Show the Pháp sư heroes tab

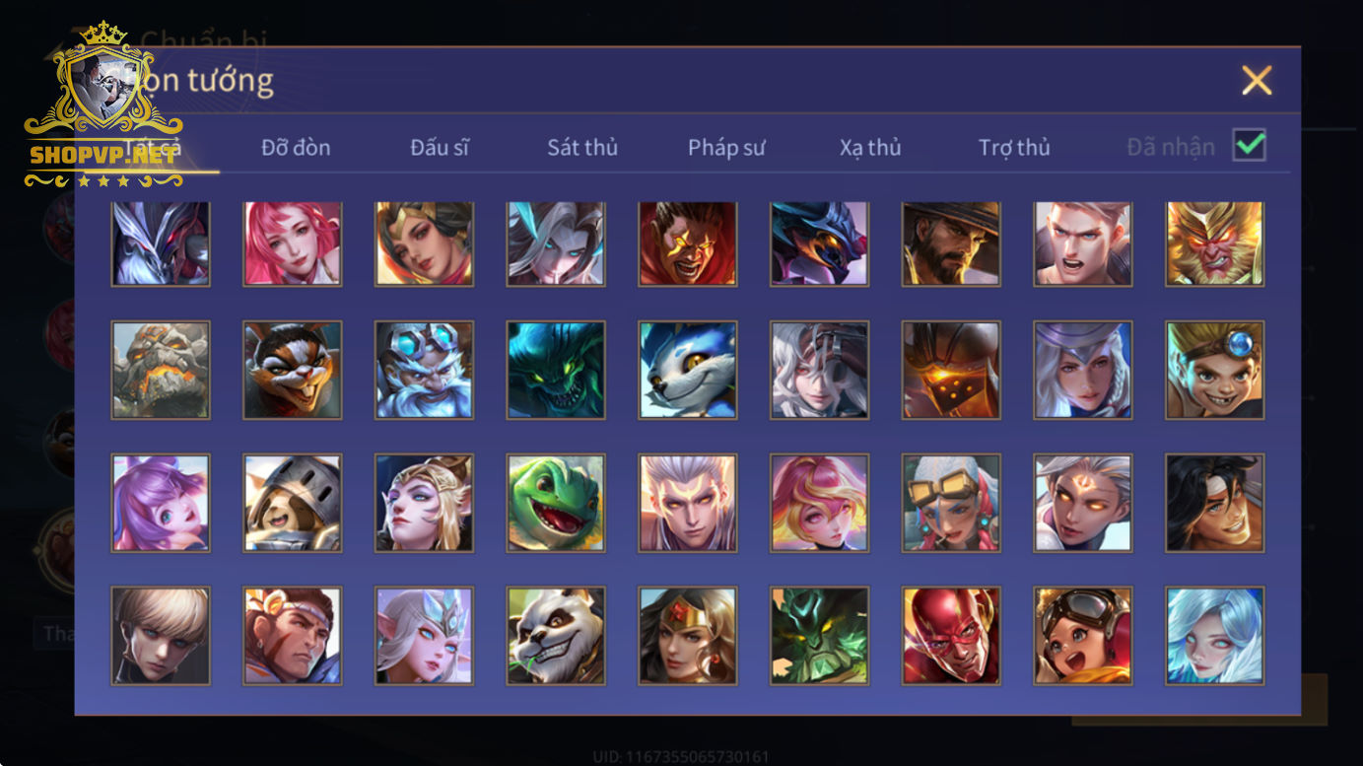pos(726,148)
